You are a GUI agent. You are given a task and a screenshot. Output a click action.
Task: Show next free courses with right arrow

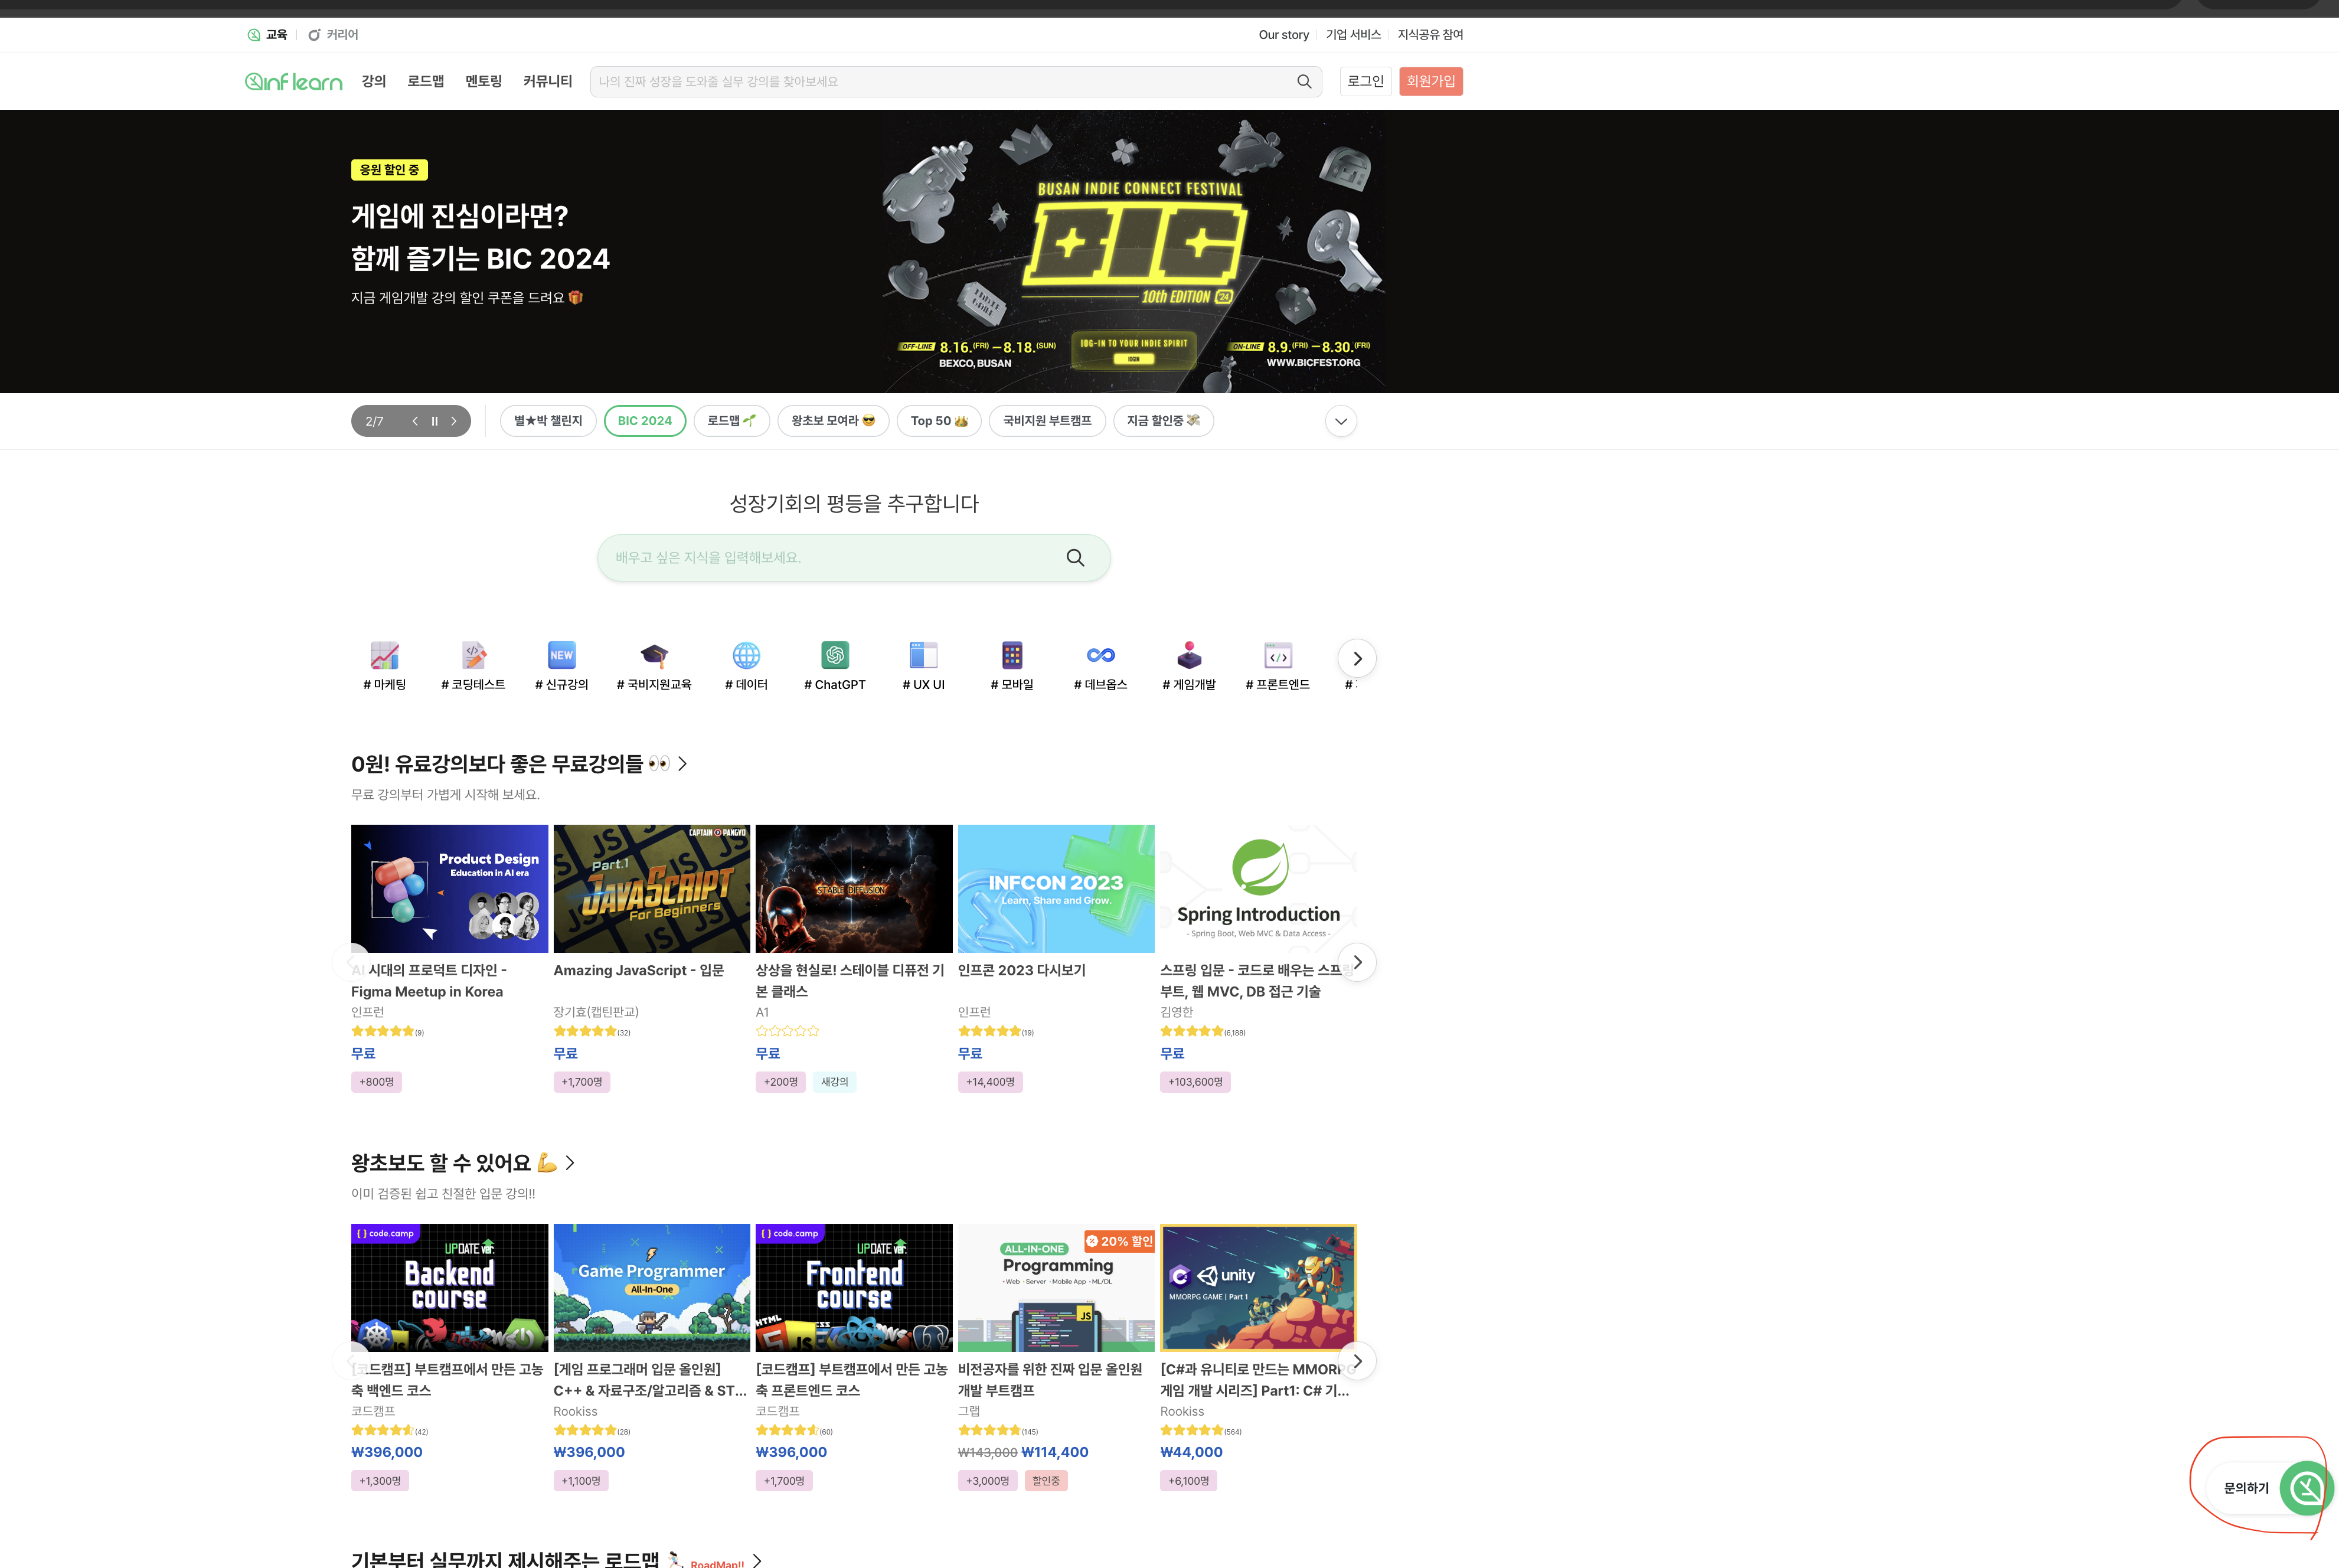[1357, 962]
